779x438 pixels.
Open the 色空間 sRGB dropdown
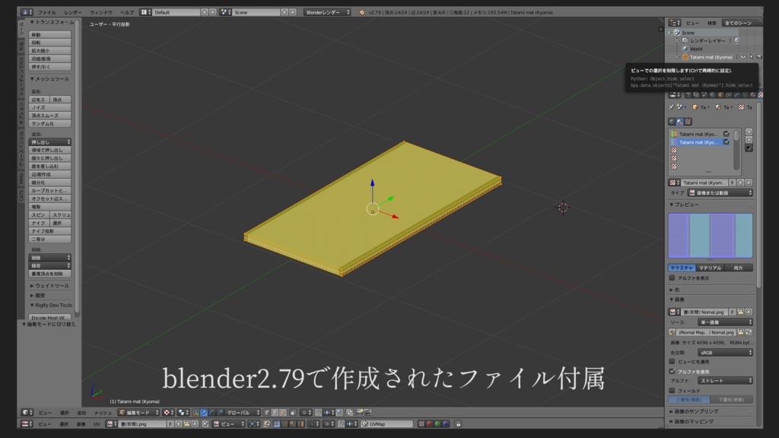click(725, 353)
